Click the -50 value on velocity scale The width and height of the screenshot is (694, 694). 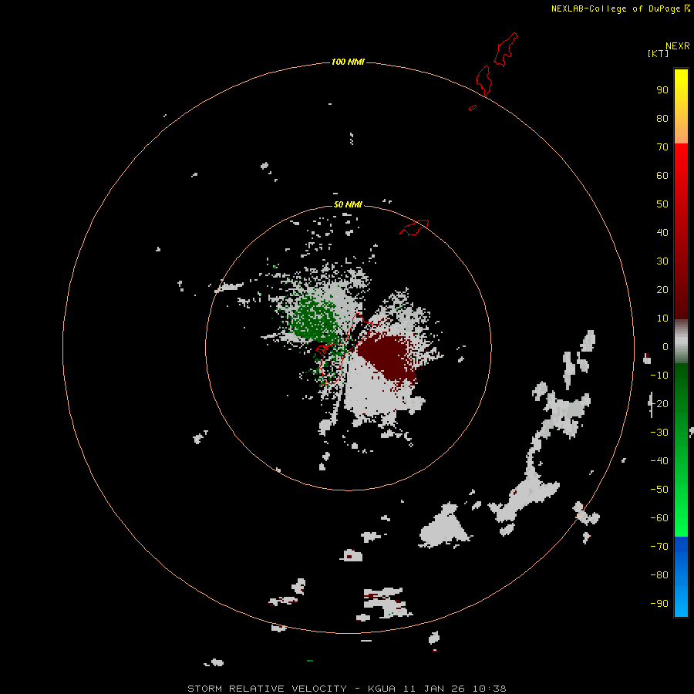point(659,490)
